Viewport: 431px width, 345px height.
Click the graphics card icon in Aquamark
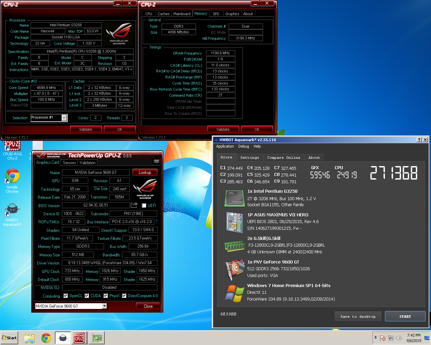coord(235,270)
